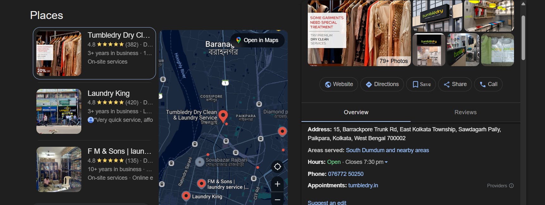Click the Baranagar label on map
This screenshot has width=545, height=205.
coord(220,44)
